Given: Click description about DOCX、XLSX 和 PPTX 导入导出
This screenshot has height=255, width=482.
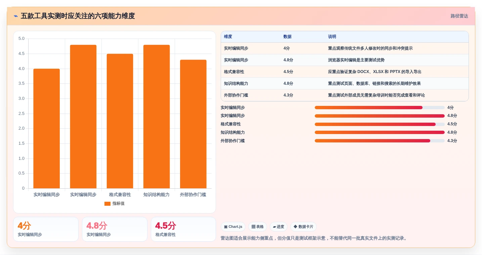Looking at the screenshot, I should click(375, 72).
